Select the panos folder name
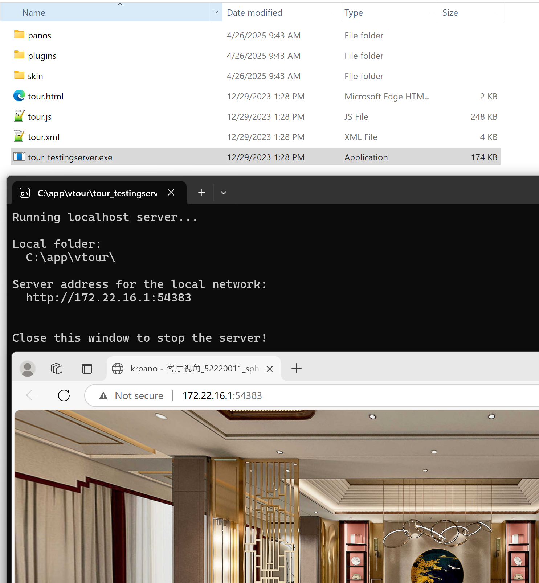Image resolution: width=539 pixels, height=583 pixels. (x=40, y=36)
